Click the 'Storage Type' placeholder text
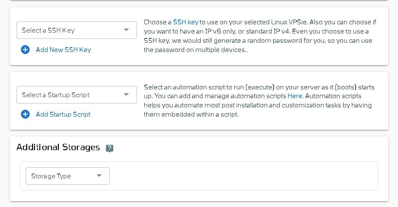This screenshot has height=207, width=398. [x=51, y=176]
